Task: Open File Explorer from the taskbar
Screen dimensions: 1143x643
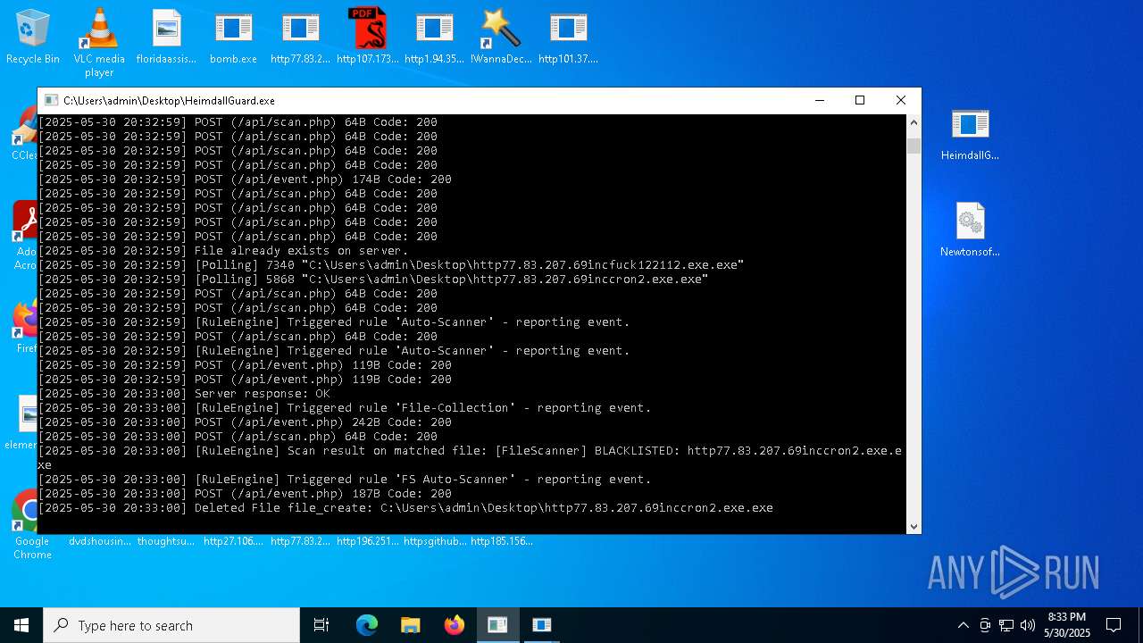Action: click(x=410, y=625)
